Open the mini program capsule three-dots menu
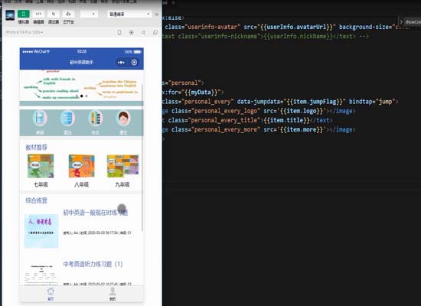Screen dimensions: 421x306 click(x=121, y=63)
